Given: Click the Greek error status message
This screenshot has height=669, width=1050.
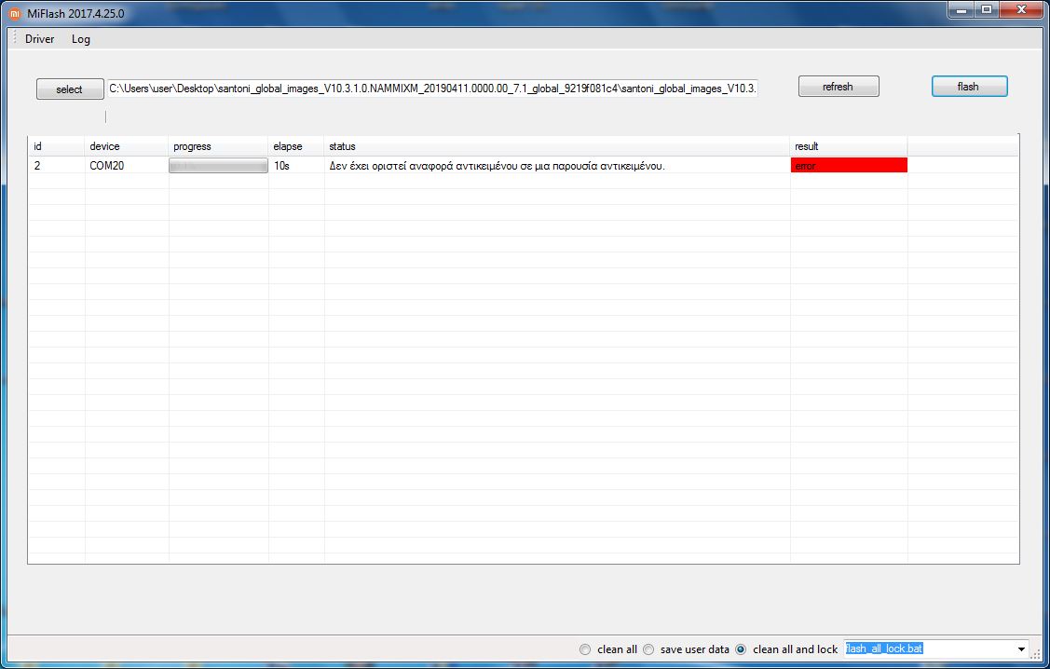Looking at the screenshot, I should point(497,166).
